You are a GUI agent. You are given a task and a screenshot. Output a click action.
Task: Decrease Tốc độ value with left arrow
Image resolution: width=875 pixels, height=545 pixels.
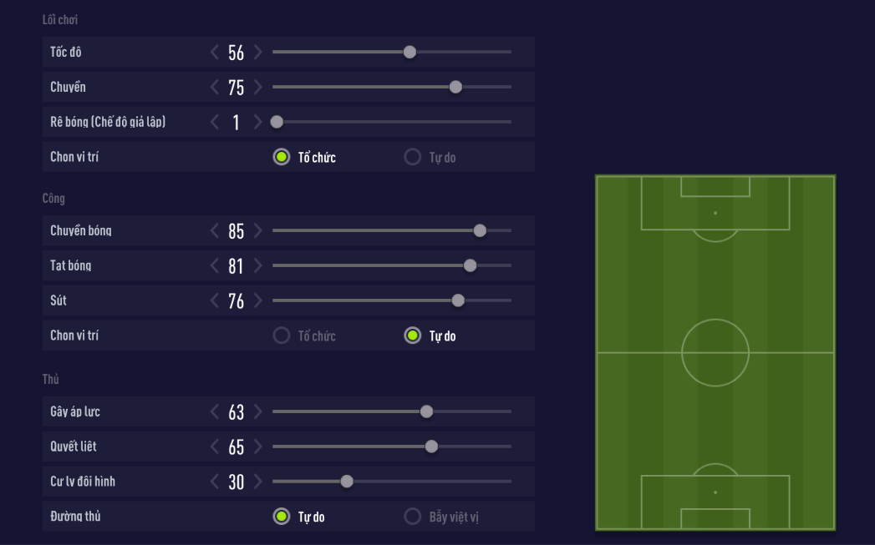[x=215, y=53]
